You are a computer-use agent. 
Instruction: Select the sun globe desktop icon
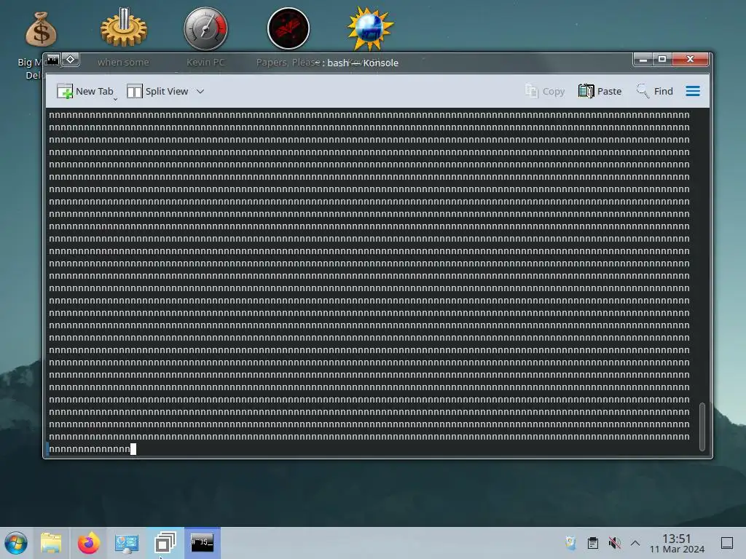tap(370, 29)
